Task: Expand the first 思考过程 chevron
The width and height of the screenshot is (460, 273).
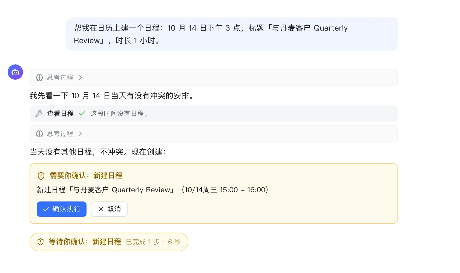Action: (x=80, y=78)
